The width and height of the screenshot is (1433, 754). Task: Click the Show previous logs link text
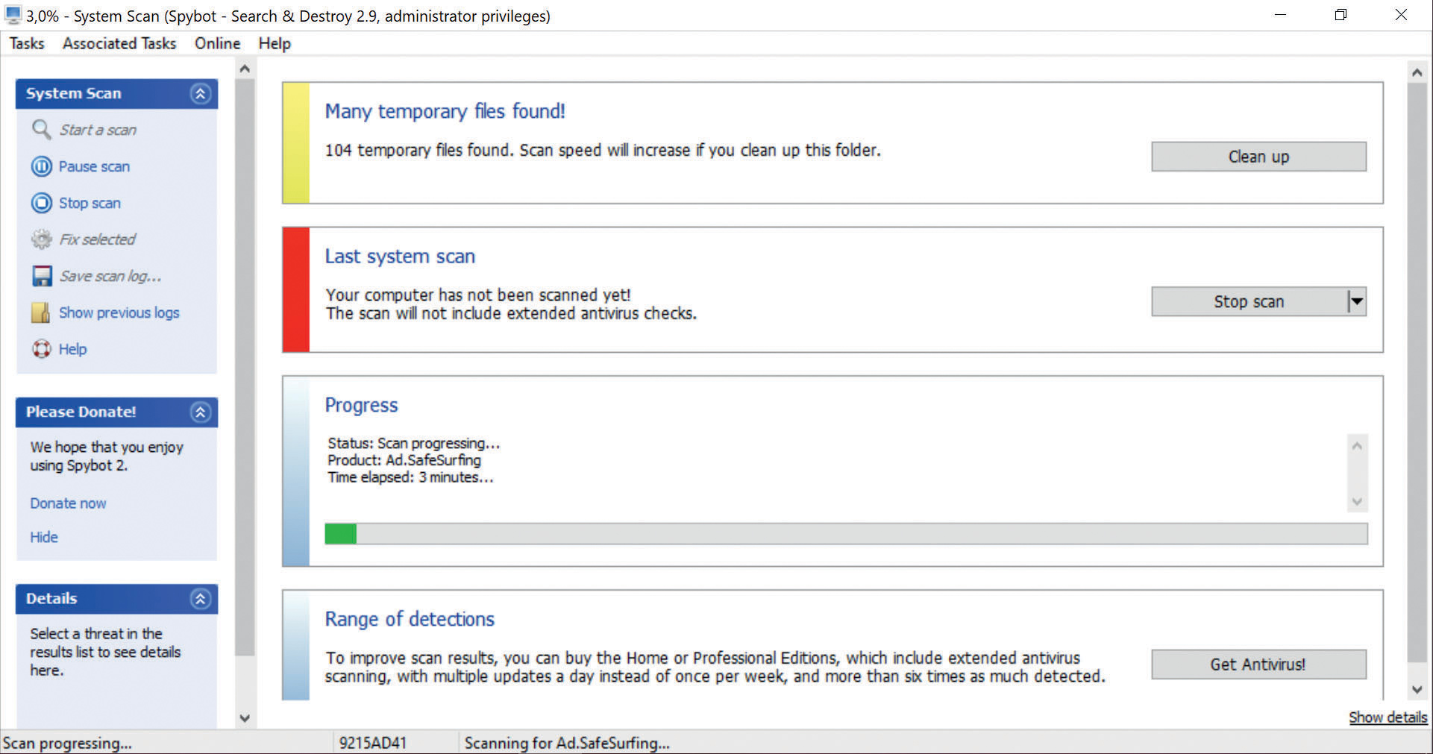(x=119, y=312)
